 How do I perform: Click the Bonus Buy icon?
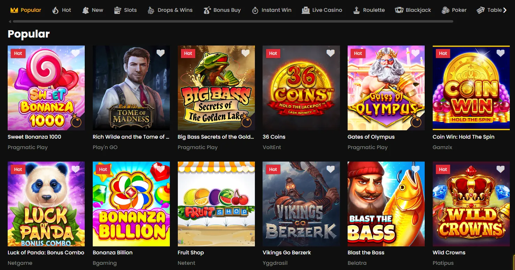point(207,10)
